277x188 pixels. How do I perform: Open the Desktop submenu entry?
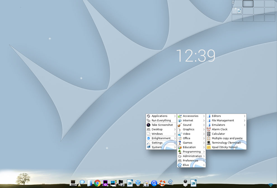click(161, 129)
